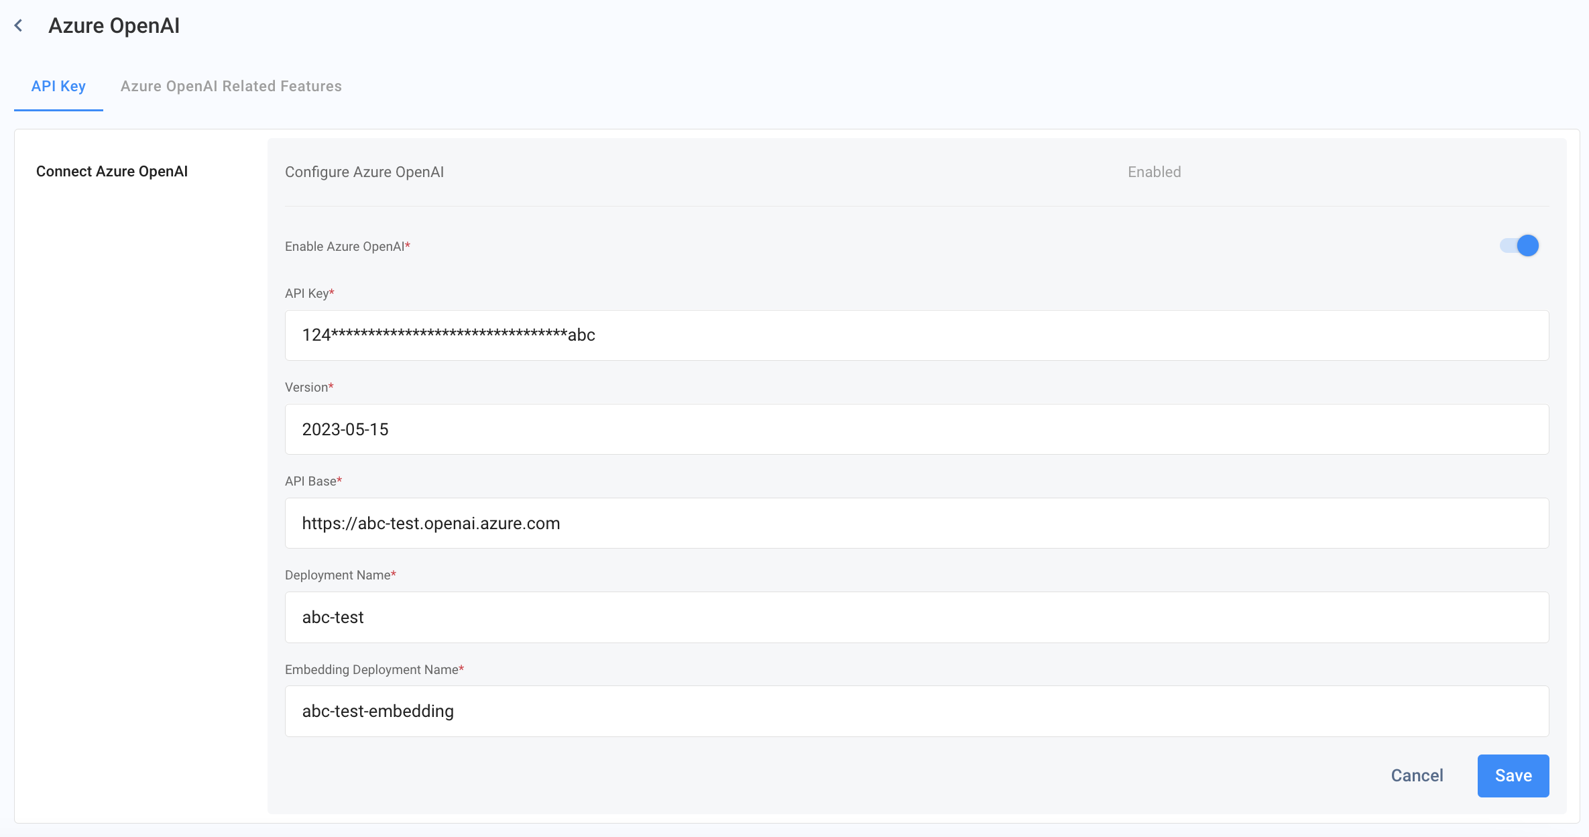Select Connect Azure OpenAI in the sidebar
The height and width of the screenshot is (837, 1589).
(112, 172)
